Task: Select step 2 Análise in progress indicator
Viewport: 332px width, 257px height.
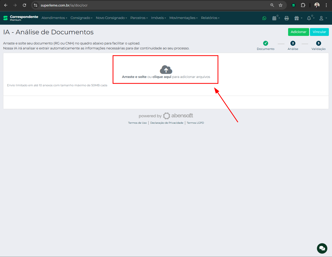Action: point(293,43)
